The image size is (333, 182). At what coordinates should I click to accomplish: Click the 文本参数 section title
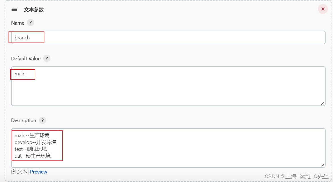[34, 10]
